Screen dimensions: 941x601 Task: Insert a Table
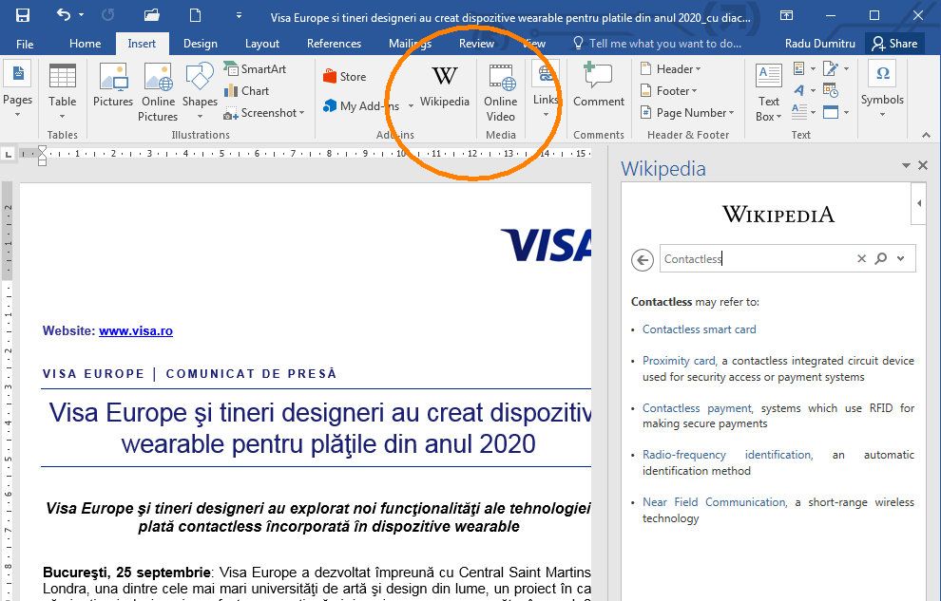[63, 91]
